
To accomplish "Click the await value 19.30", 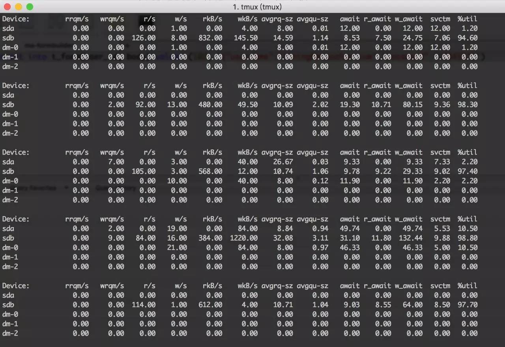I will point(350,104).
